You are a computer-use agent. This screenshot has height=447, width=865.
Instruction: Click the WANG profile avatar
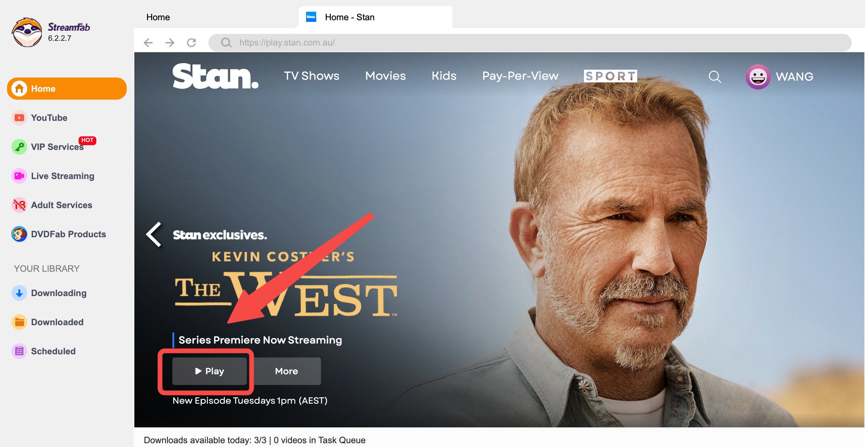[758, 77]
